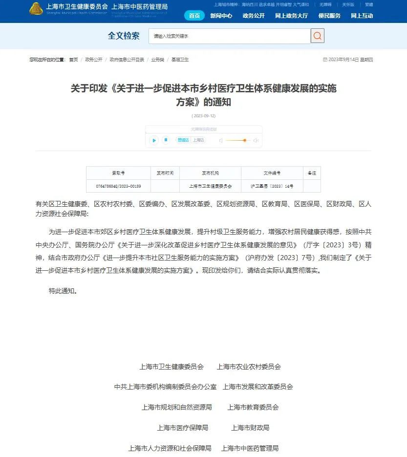The width and height of the screenshot is (407, 457).
Task: Open the 便民服务 navigation menu
Action: coord(329,16)
